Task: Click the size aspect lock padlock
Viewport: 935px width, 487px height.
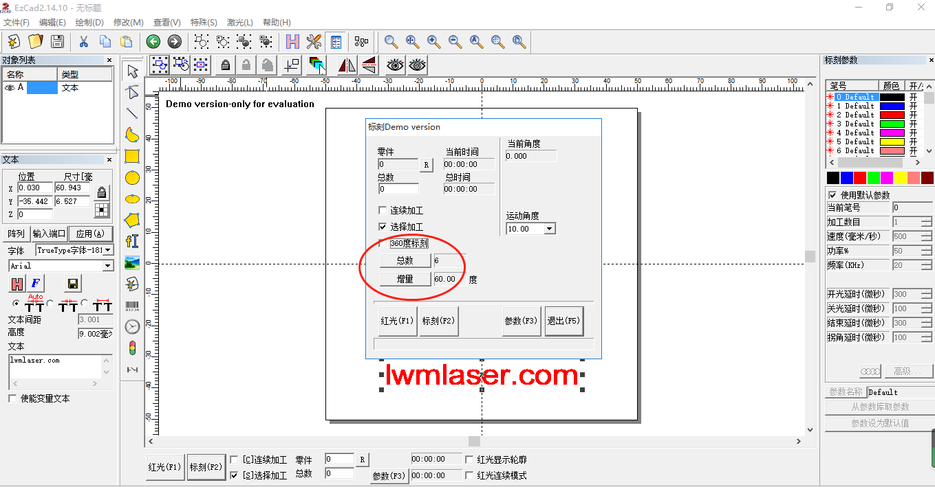Action: click(102, 192)
